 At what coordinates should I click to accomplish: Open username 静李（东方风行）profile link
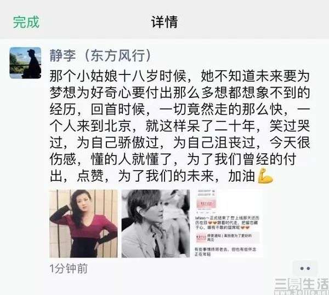pos(100,56)
